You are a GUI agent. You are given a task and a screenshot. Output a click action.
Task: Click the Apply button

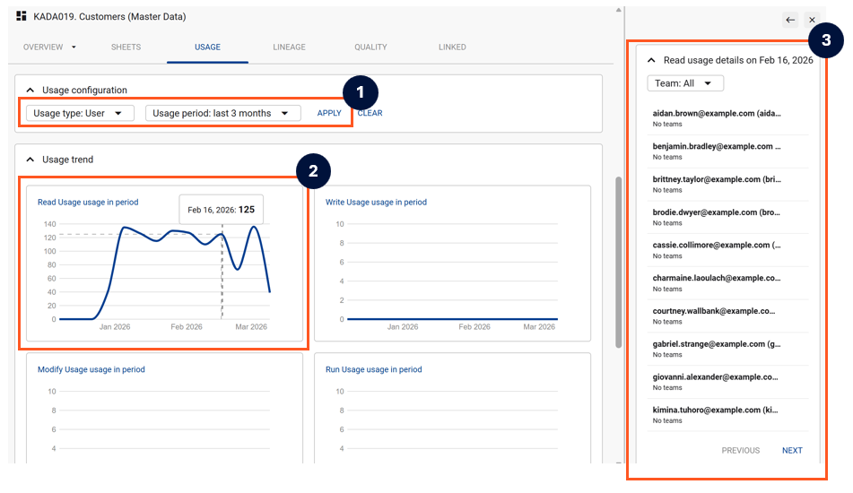329,113
